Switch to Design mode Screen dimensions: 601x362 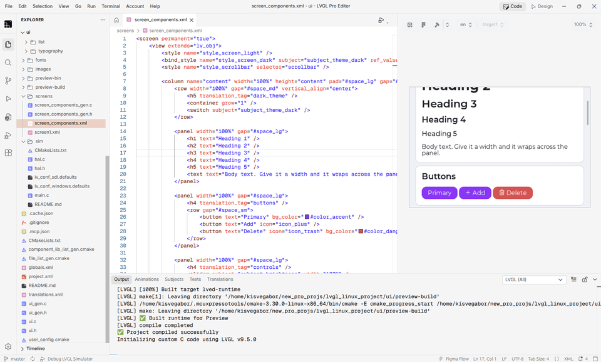point(542,6)
